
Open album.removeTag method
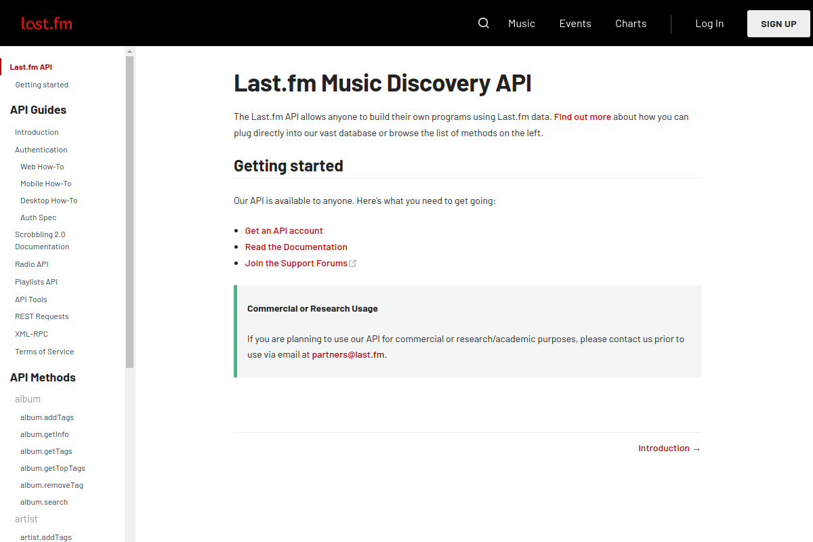click(51, 485)
